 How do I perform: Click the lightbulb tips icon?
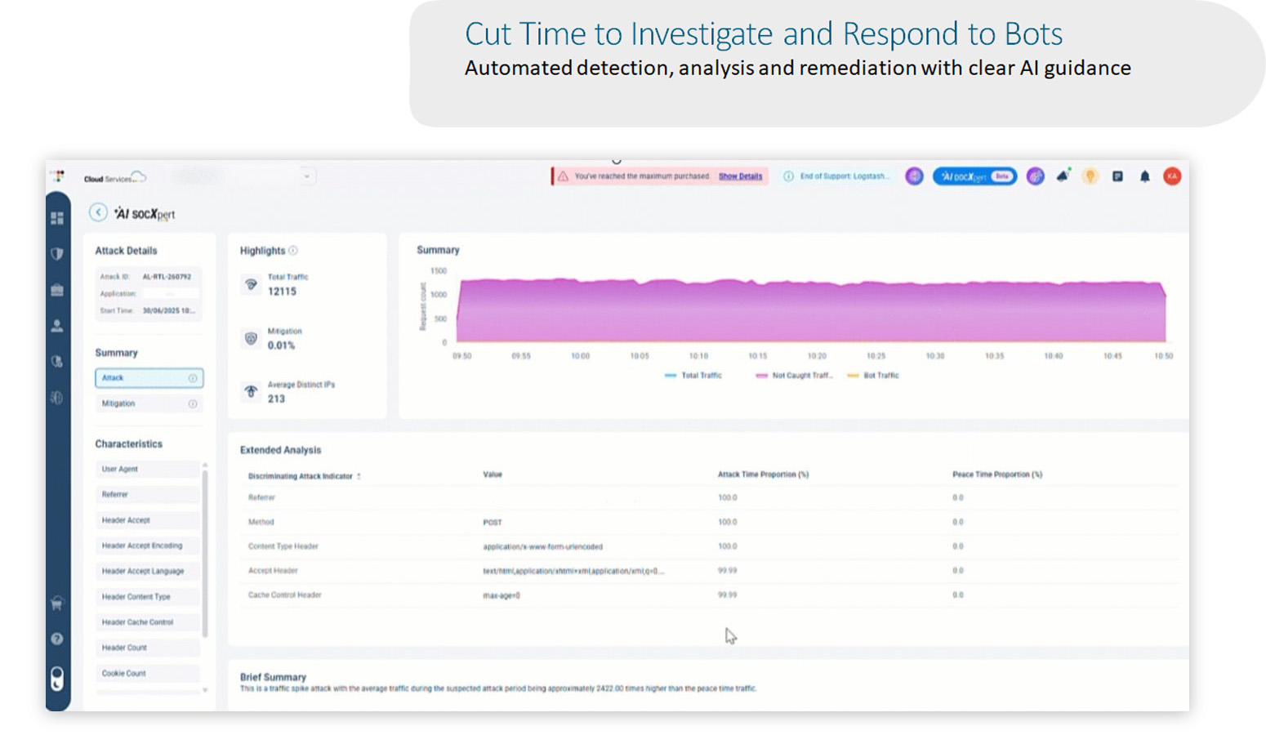click(1090, 176)
